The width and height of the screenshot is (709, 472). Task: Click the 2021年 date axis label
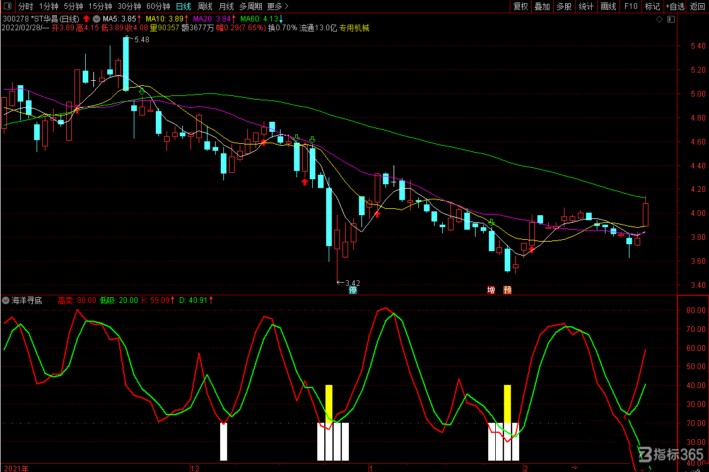click(x=16, y=468)
